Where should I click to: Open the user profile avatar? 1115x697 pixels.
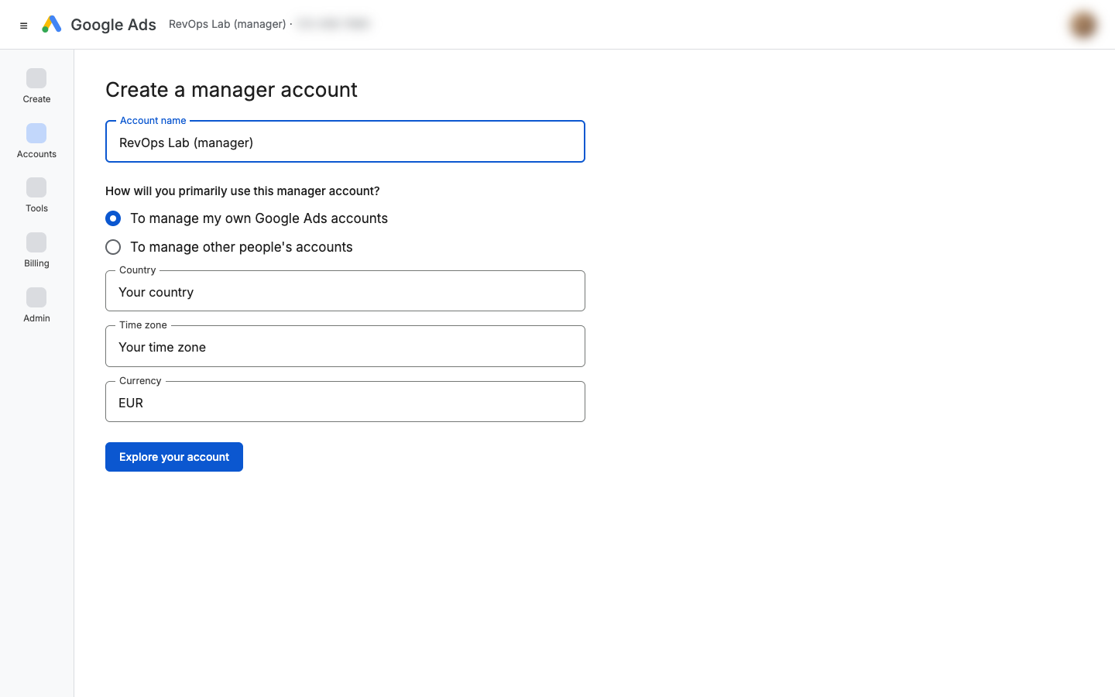(x=1083, y=25)
